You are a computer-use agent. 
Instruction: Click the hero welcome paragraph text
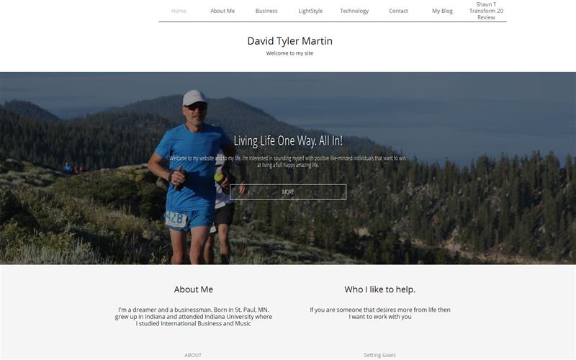tap(288, 161)
